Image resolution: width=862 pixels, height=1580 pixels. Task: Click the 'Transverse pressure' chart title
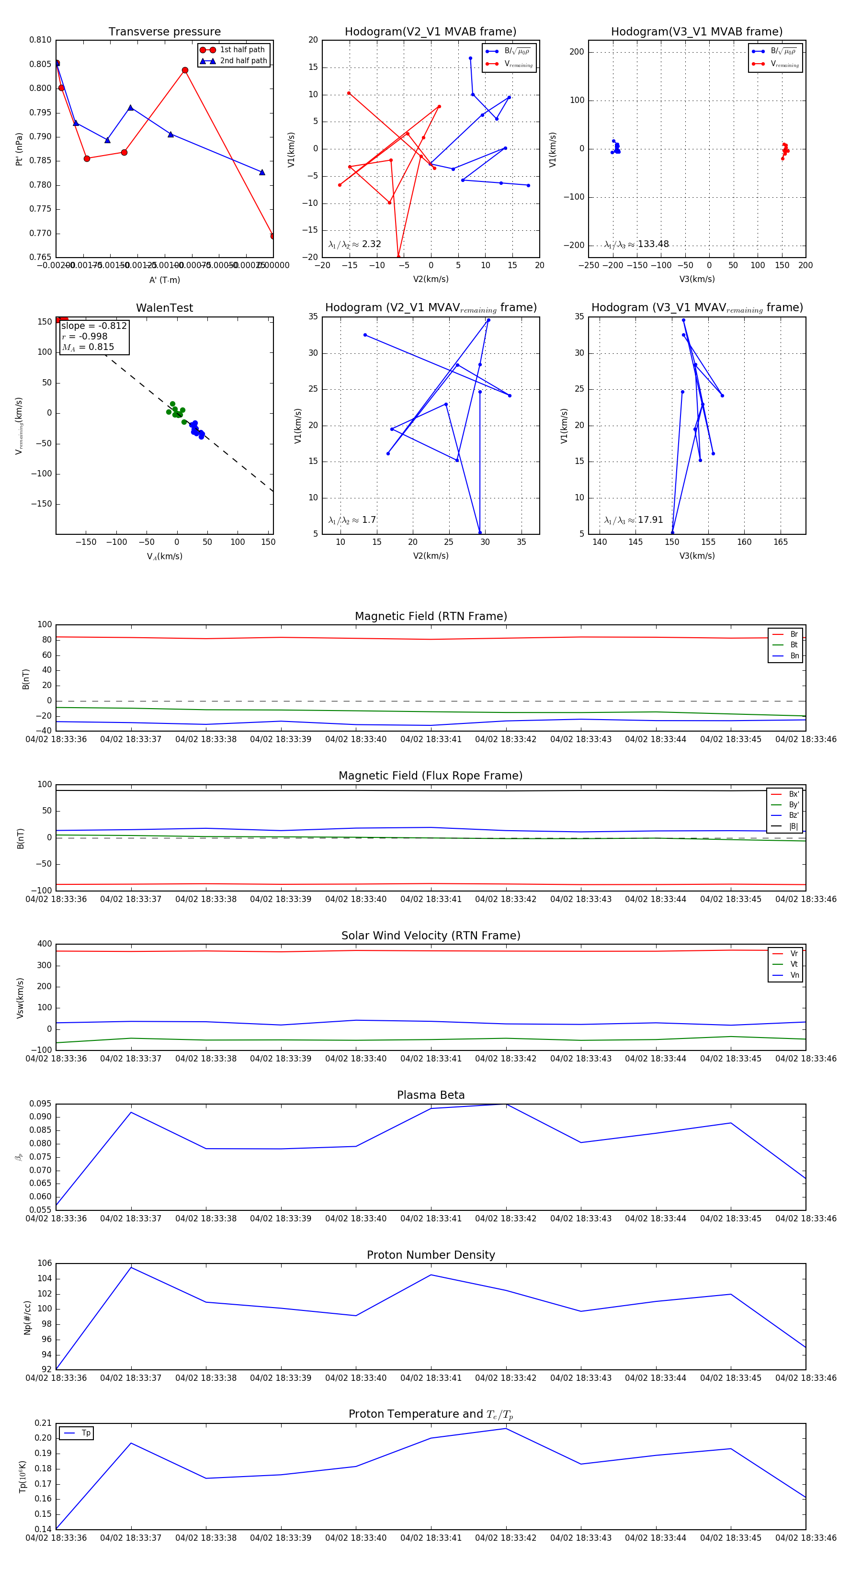click(164, 32)
